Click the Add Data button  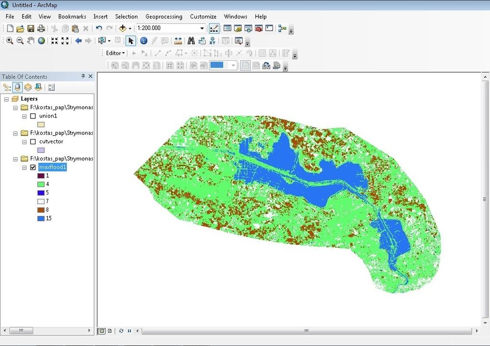pos(122,28)
